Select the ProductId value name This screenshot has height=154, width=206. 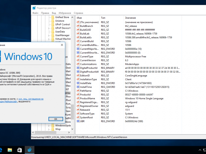pos(85,94)
